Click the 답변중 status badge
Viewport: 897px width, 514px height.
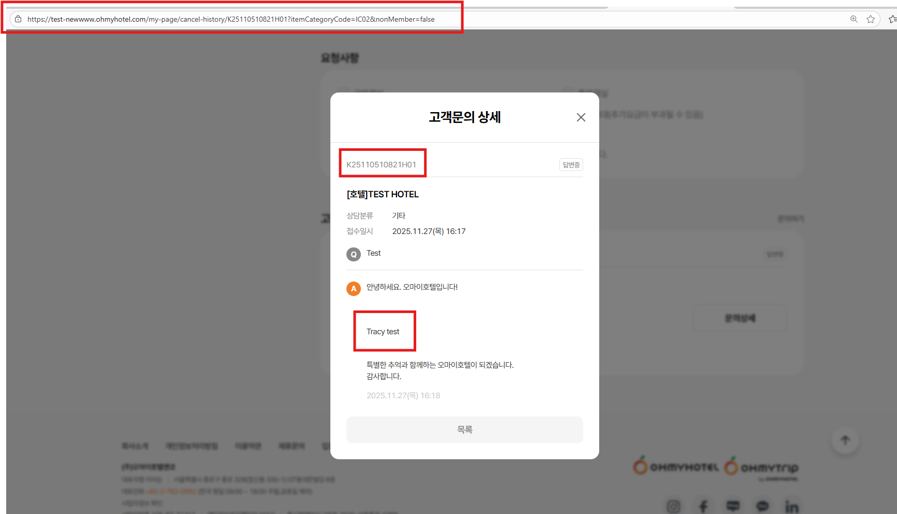point(571,165)
